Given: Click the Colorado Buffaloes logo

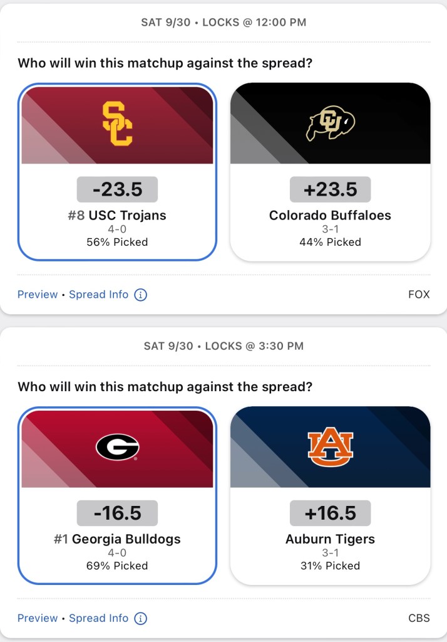Looking at the screenshot, I should 330,124.
